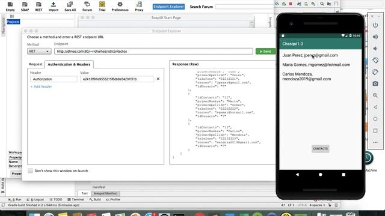The width and height of the screenshot is (385, 216).
Task: Click the emulator sidebar overview square icon
Action: [375, 131]
